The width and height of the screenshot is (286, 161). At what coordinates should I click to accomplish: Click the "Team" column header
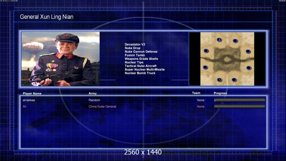coord(196,93)
